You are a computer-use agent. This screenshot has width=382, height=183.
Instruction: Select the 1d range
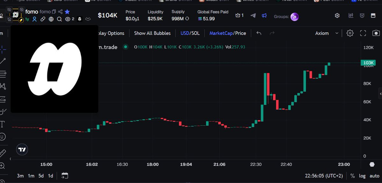pos(50,176)
